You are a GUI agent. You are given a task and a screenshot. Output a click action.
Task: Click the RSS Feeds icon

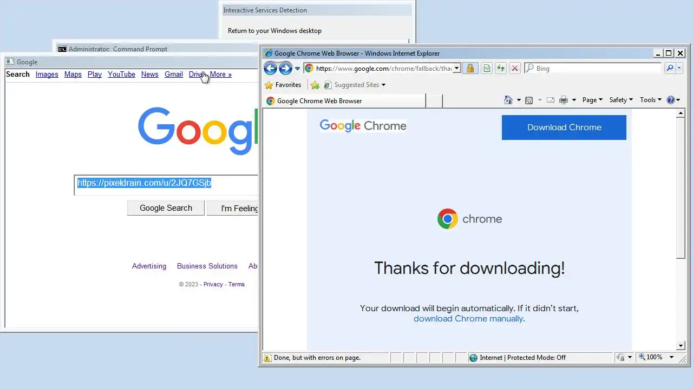click(x=529, y=100)
